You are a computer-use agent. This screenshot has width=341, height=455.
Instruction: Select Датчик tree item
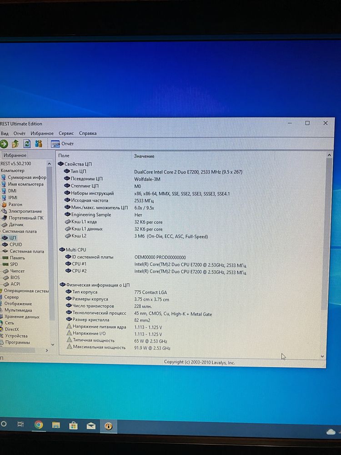tap(12, 225)
